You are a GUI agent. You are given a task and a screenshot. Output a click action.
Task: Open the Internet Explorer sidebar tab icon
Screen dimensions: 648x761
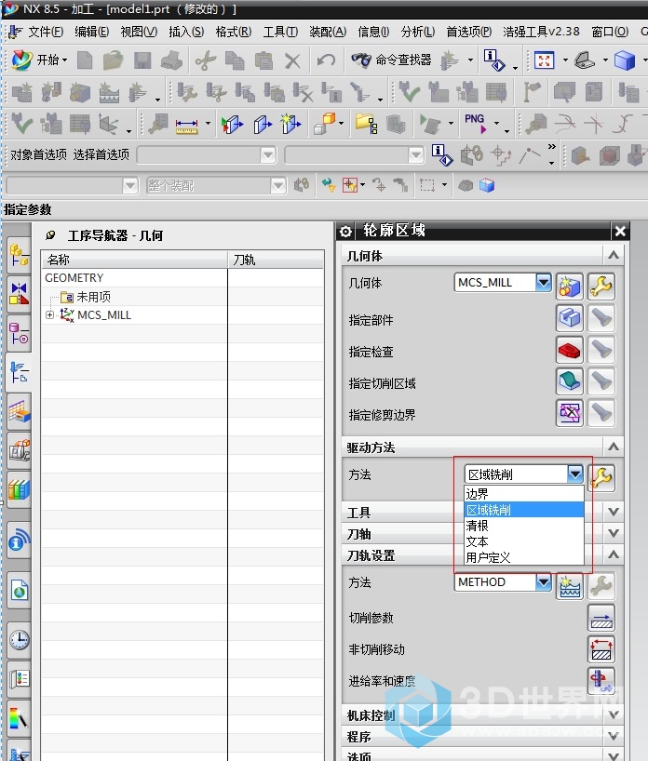(19, 591)
